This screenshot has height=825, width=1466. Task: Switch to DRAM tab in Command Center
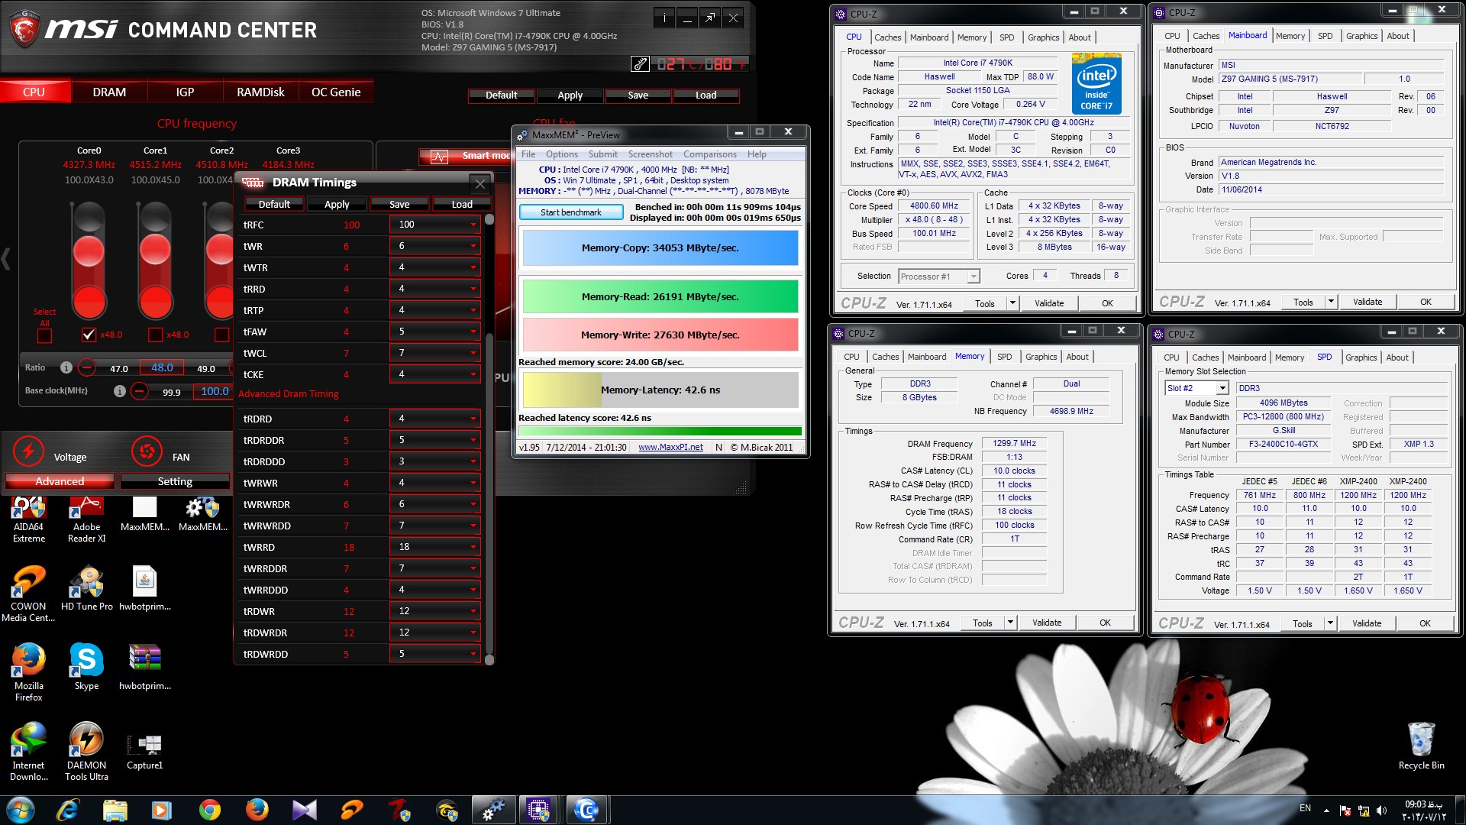pos(109,92)
